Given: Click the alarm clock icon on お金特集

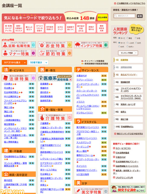Looking at the screenshot, I should (x=42, y=45).
